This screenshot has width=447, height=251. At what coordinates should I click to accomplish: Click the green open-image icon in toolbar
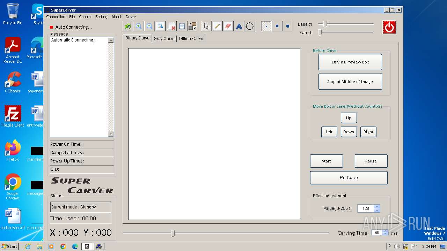128,26
